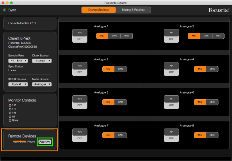Toggle AIR for Analogue 1
This screenshot has width=232, height=161.
pos(80,36)
